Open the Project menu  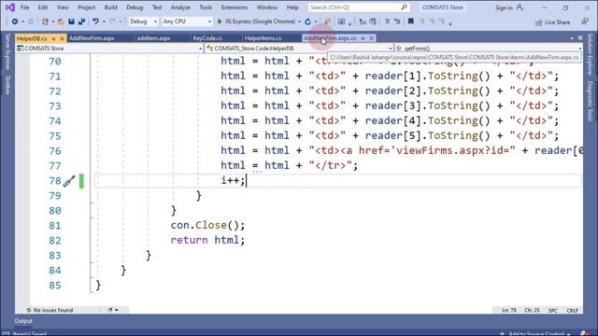[x=87, y=7]
